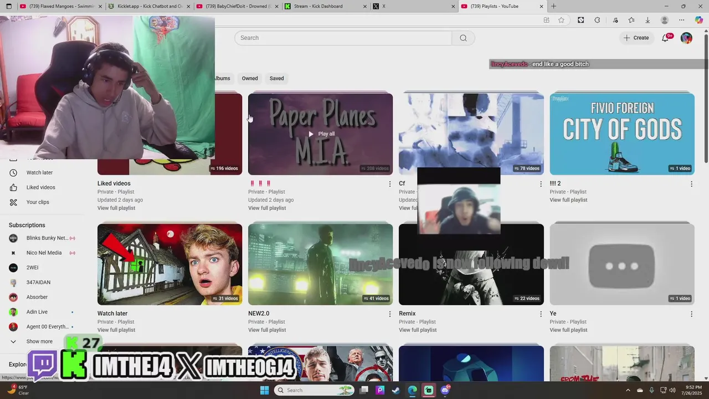View full playlist under !!!! 2

(x=568, y=200)
